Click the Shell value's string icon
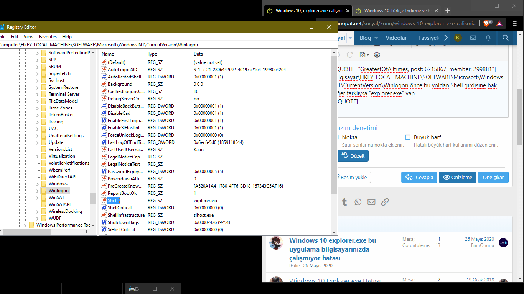 tap(104, 200)
